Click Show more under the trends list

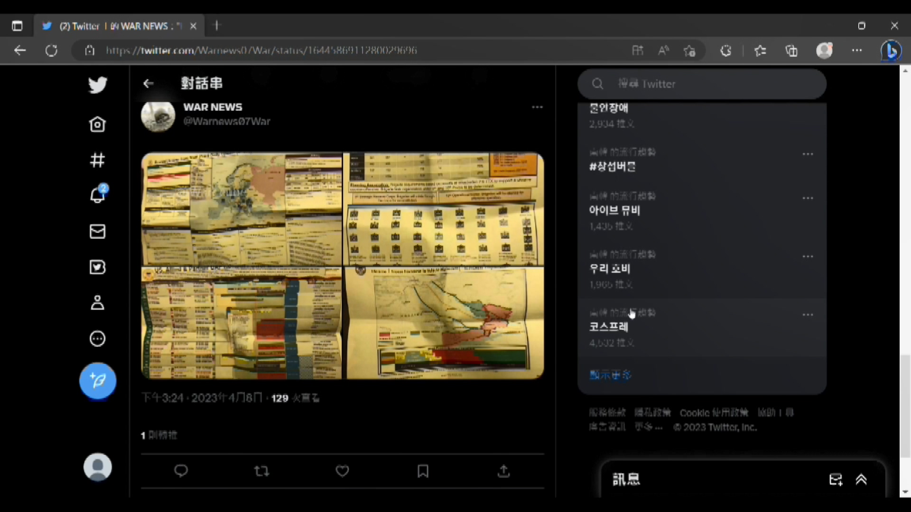click(610, 375)
